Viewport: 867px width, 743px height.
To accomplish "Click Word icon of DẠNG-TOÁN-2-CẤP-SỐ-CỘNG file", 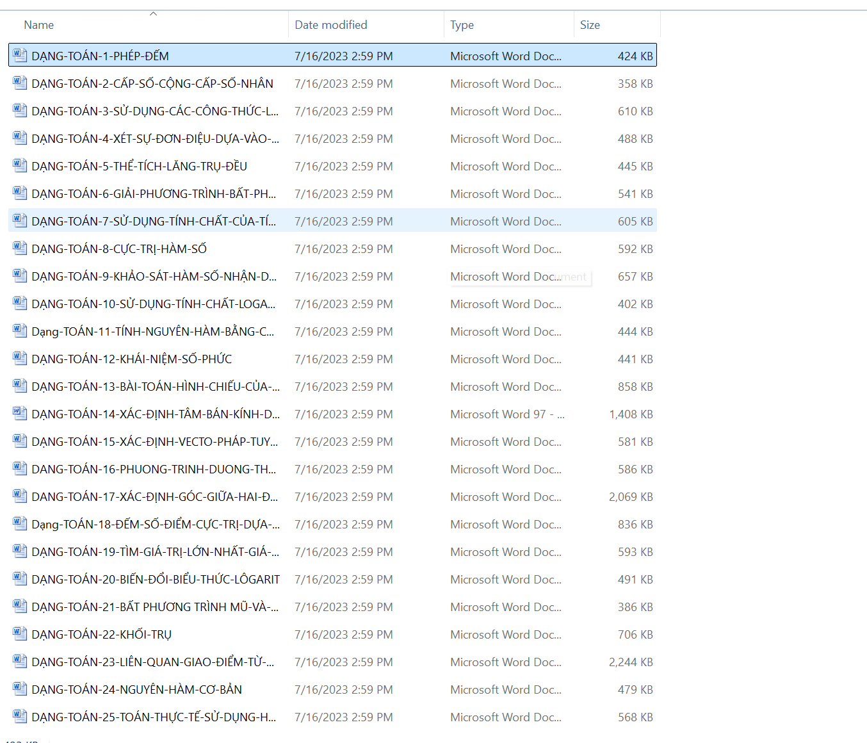I will tap(20, 83).
